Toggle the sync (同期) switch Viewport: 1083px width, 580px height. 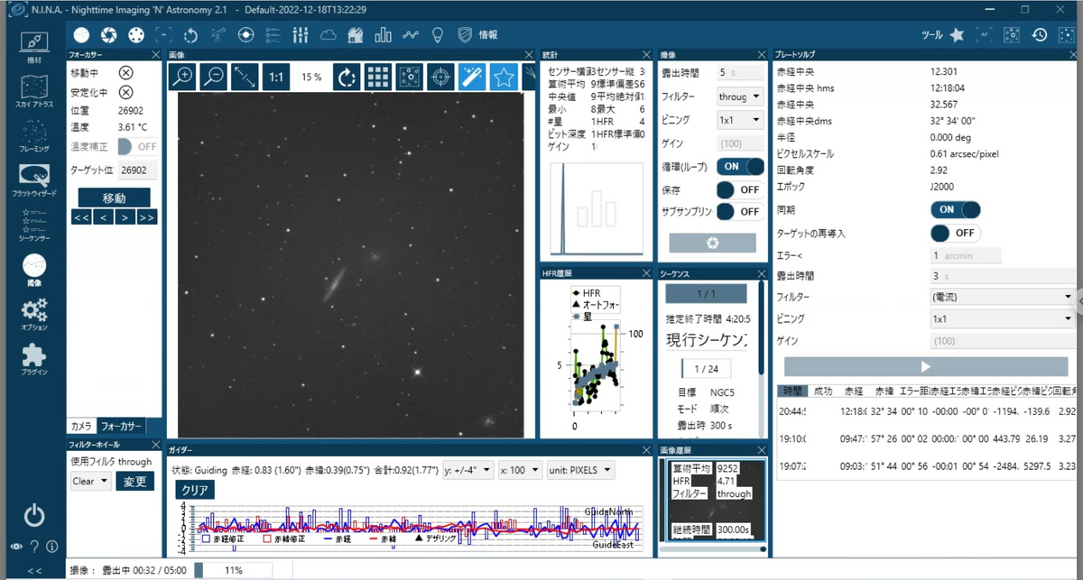(957, 209)
